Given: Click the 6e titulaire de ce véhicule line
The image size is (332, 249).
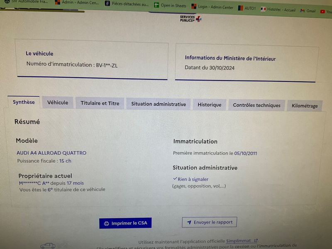Looking at the screenshot, I should point(62,190).
